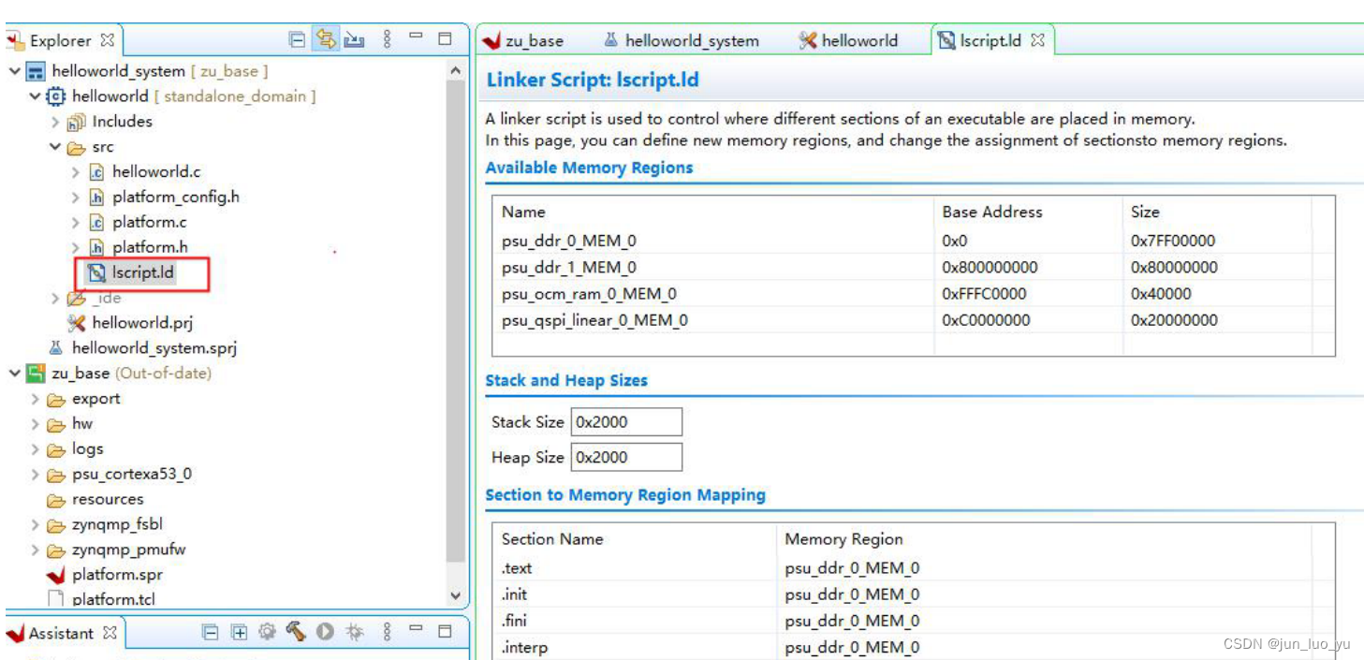This screenshot has height=660, width=1364.
Task: Collapse the src folder
Action: point(55,147)
